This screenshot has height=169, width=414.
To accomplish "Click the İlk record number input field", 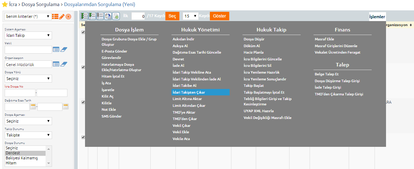I will coord(138,16).
